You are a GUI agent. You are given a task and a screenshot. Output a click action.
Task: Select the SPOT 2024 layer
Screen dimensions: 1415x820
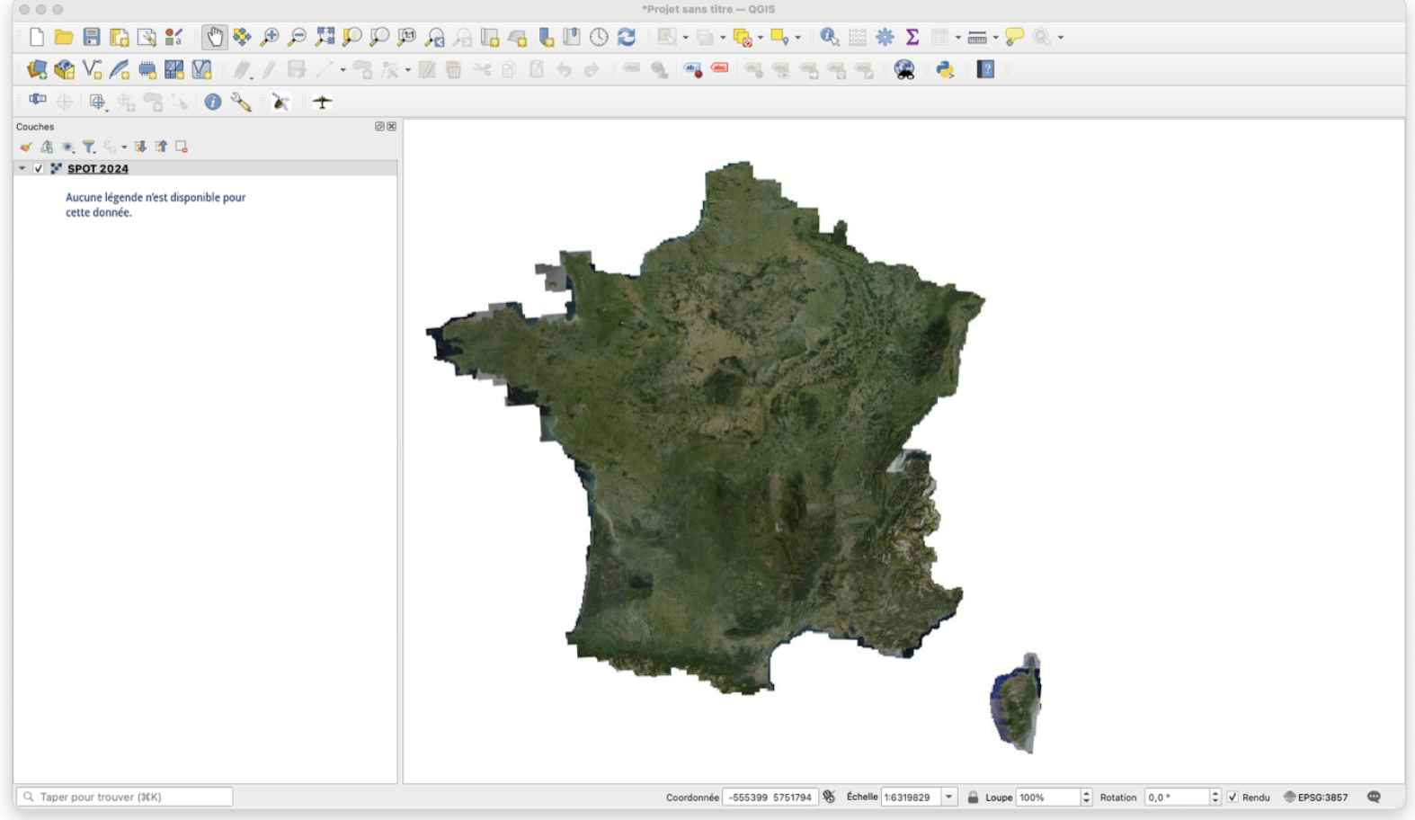coord(98,168)
